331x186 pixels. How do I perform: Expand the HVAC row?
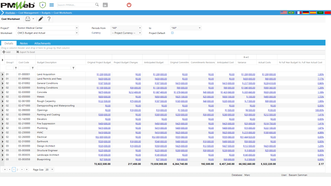coord(3,133)
